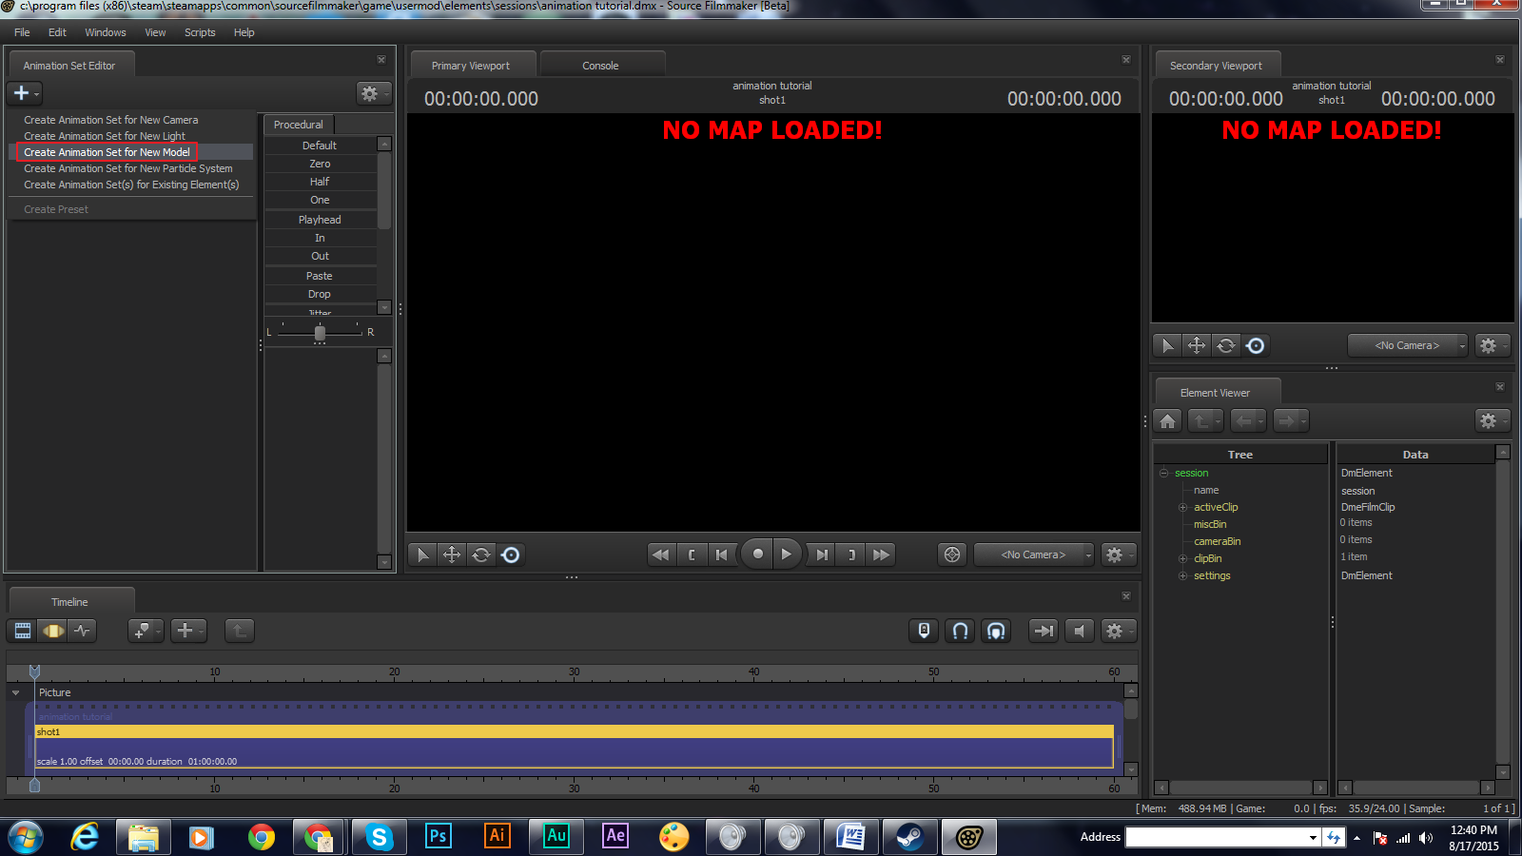The height and width of the screenshot is (856, 1522).
Task: Click the Half procedural preset
Action: pos(320,182)
